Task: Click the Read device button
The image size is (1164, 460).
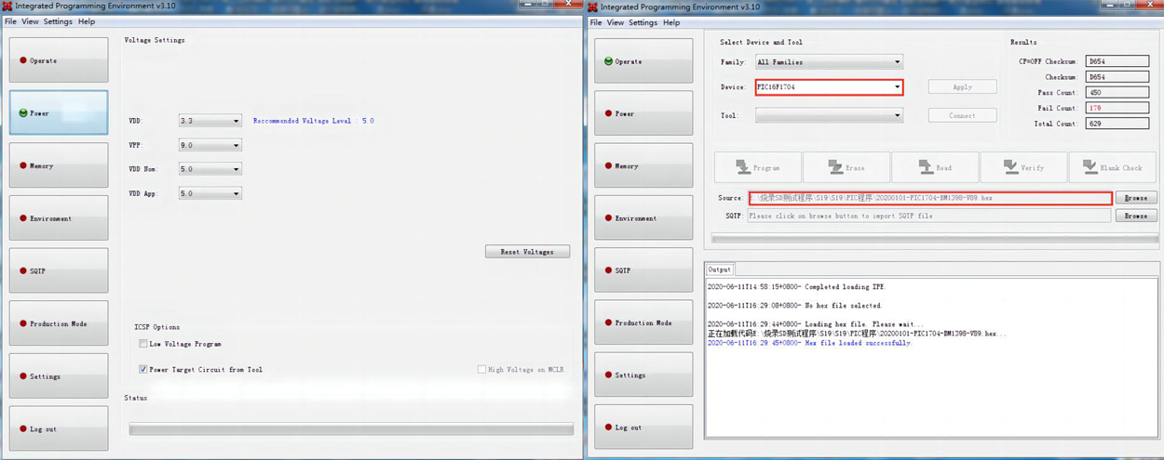Action: coord(935,167)
